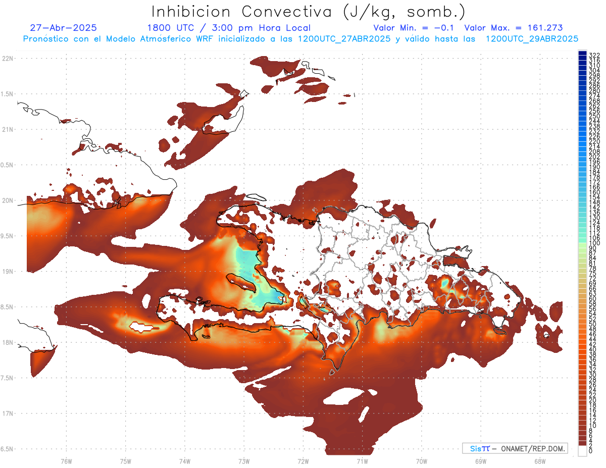
Task: Pick the darkest blue colorbar swatch beside 322
Action: 582,54
